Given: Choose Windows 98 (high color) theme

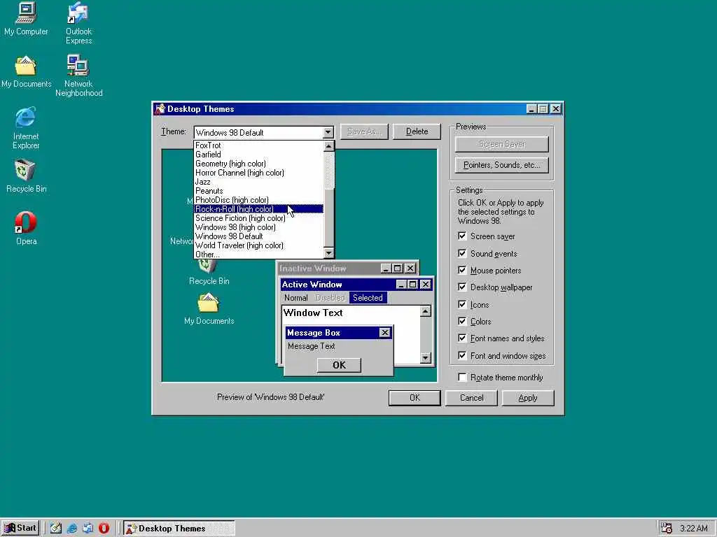Looking at the screenshot, I should click(258, 227).
